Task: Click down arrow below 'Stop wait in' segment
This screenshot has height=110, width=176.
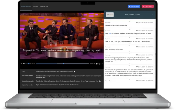Action: coord(129,35)
